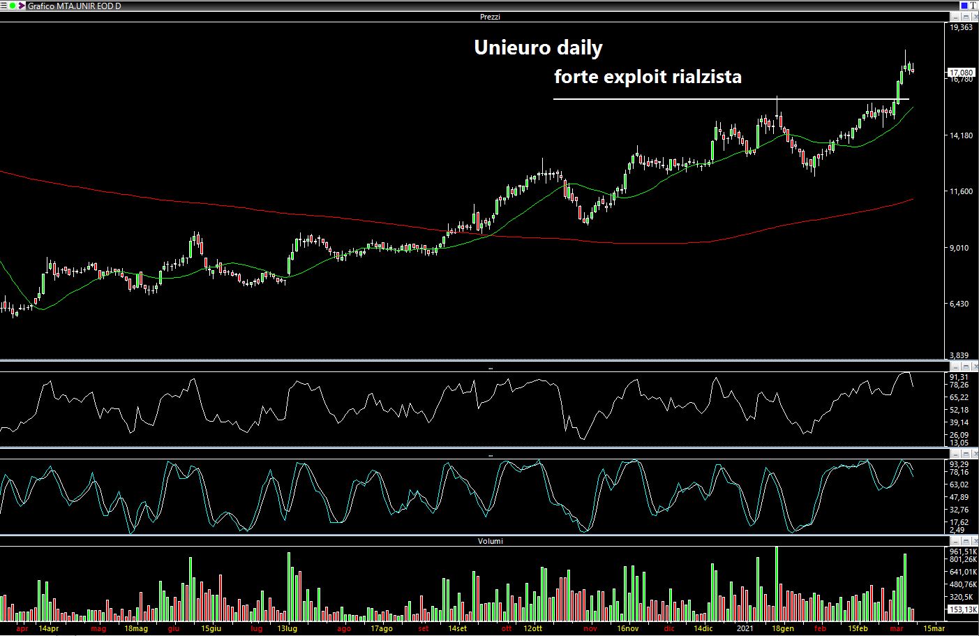Image resolution: width=979 pixels, height=636 pixels.
Task: Close the RSI indicator panel below the price chart
Action: coord(974,367)
